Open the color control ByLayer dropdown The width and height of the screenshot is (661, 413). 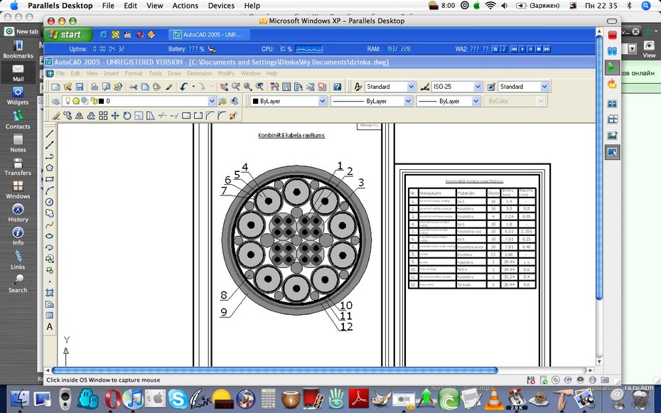tap(323, 101)
